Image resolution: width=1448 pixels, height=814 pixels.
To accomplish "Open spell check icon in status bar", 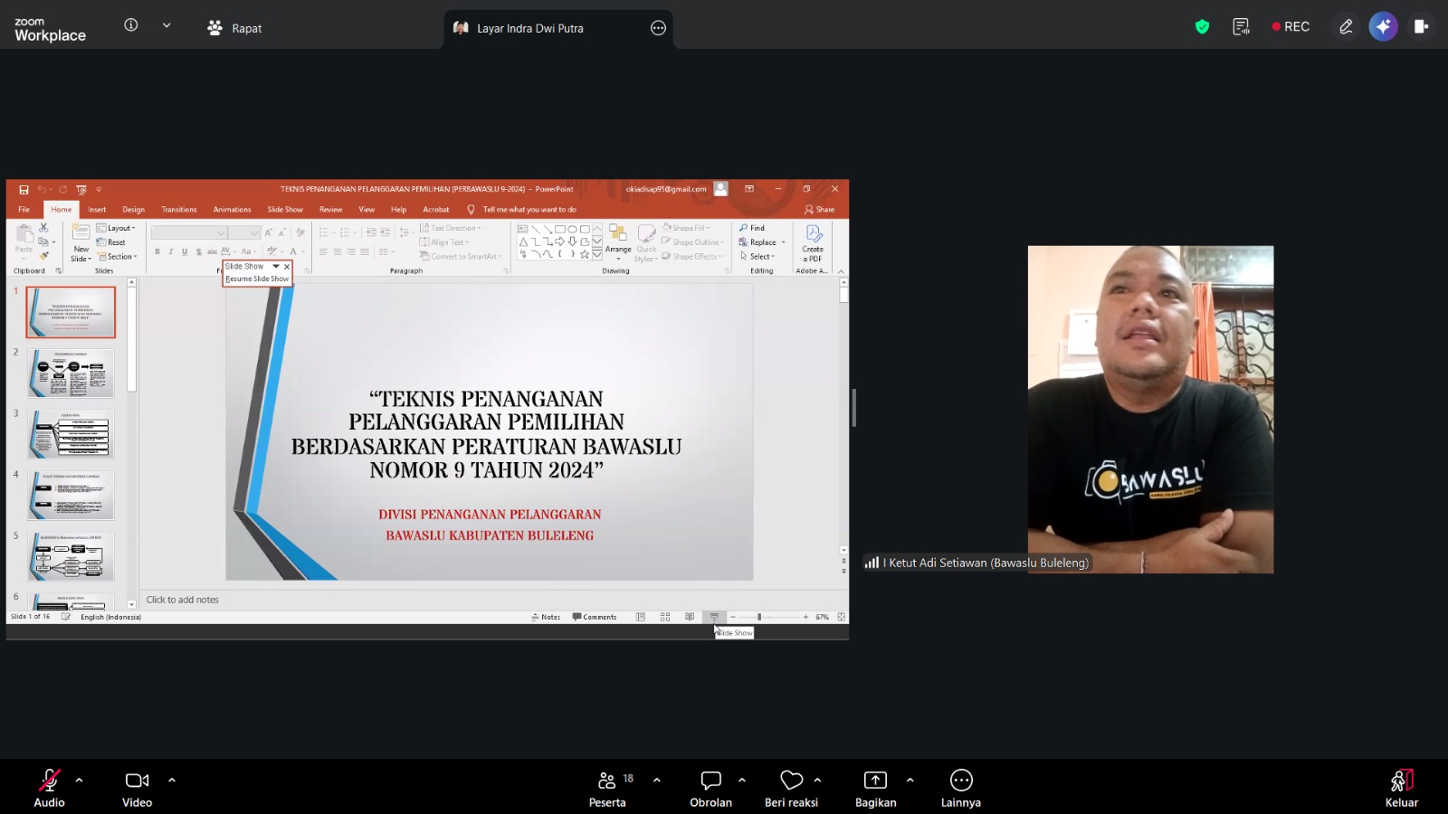I will 66,617.
